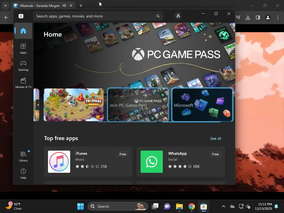This screenshot has height=213, width=284.
Task: Mute the audio icon on Karaoke Mugen tab
Action: click(64, 6)
